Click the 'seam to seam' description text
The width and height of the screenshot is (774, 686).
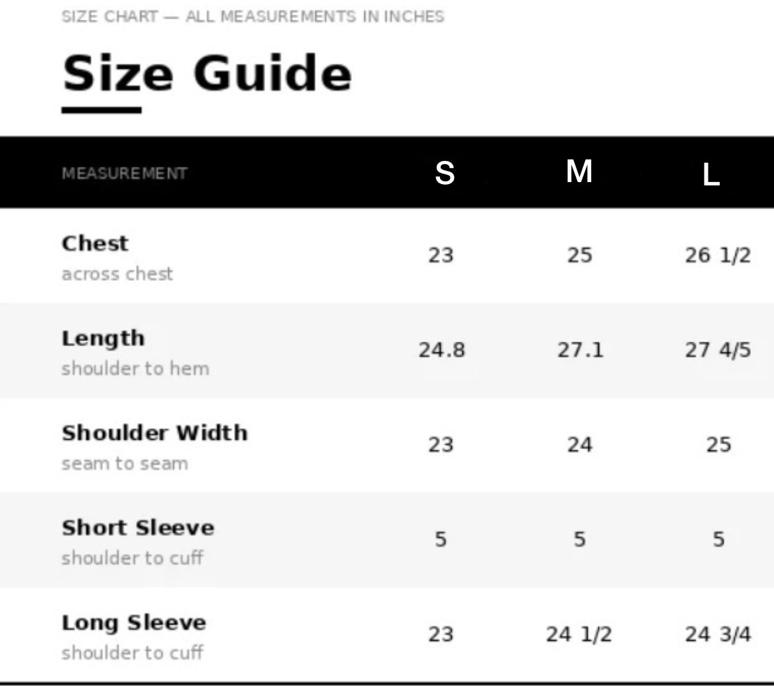click(125, 464)
